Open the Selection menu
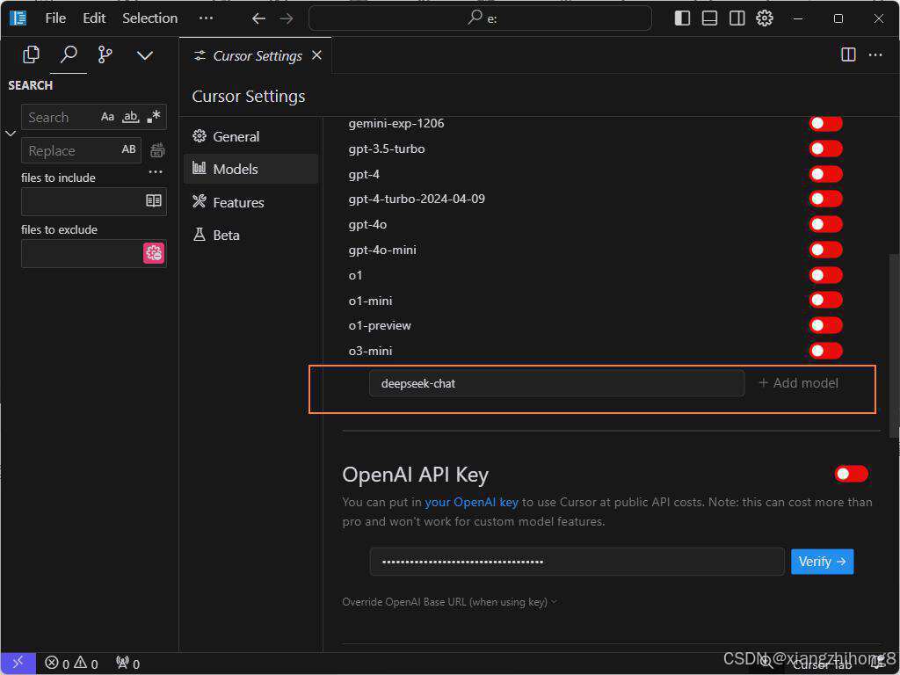 tap(149, 18)
